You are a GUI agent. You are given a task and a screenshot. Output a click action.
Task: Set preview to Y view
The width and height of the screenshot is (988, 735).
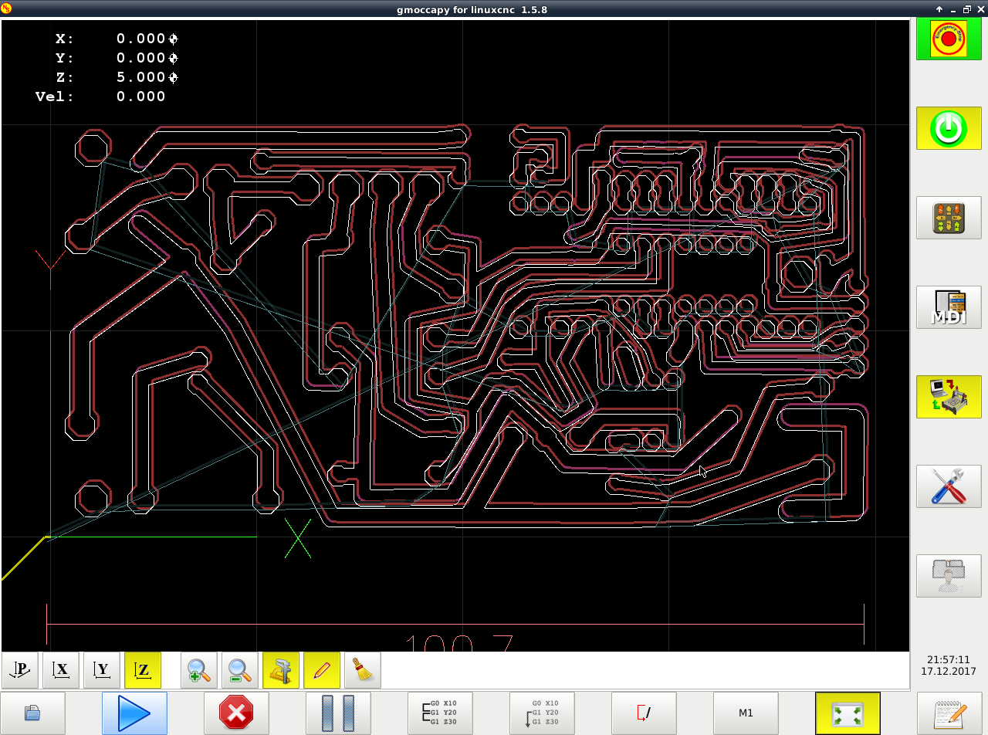pos(102,670)
